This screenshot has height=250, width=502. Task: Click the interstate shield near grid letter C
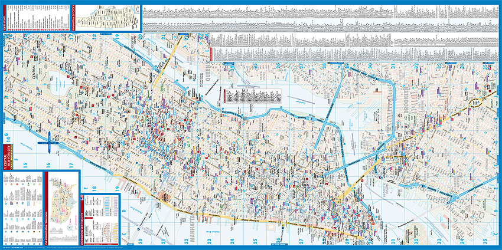pos(139,229)
